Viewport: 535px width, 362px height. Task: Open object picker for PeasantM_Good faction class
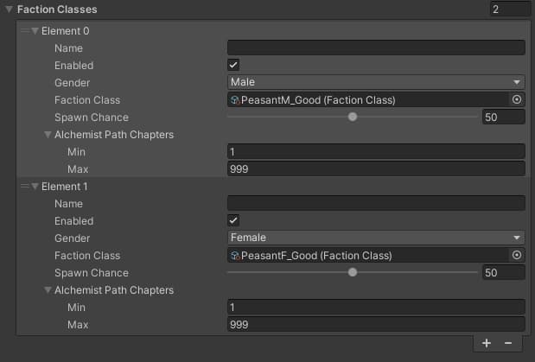[x=517, y=99]
